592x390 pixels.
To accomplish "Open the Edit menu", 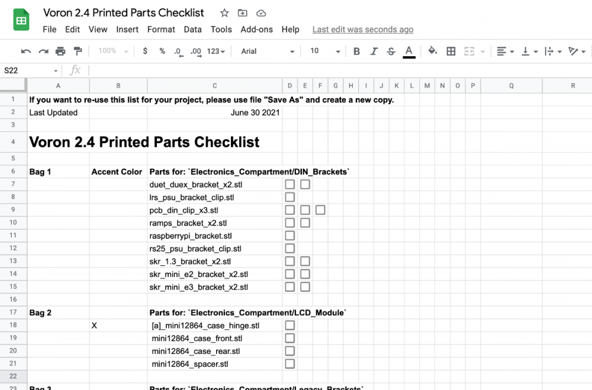I will tap(72, 30).
